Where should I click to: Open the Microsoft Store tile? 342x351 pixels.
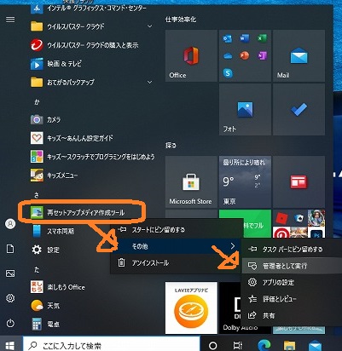(191, 181)
